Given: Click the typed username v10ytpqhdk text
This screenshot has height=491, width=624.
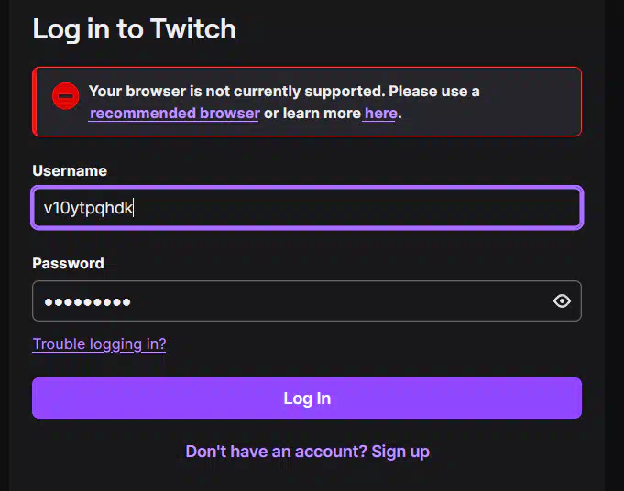Looking at the screenshot, I should [88, 208].
